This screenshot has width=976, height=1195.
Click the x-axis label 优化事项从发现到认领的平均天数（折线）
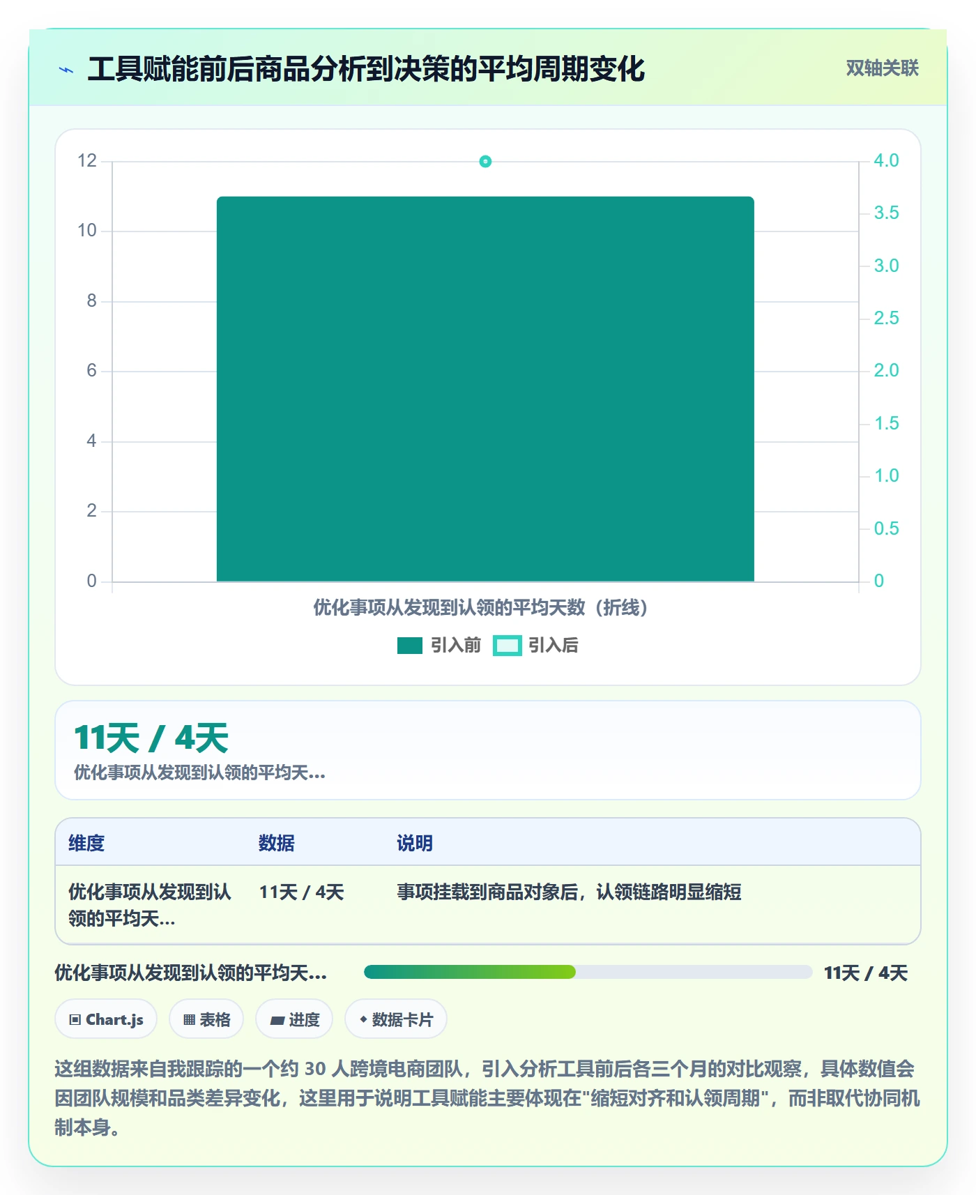(481, 608)
